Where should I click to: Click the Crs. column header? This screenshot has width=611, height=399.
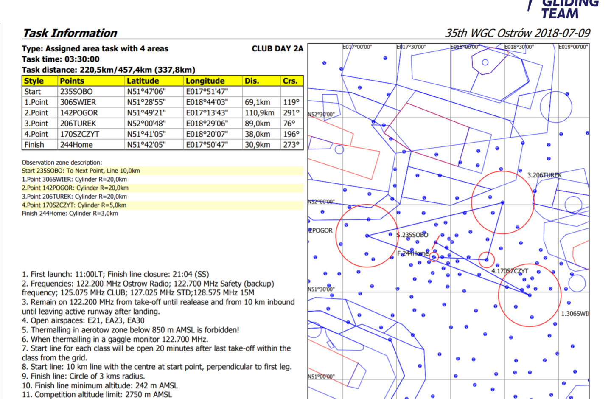(x=290, y=81)
